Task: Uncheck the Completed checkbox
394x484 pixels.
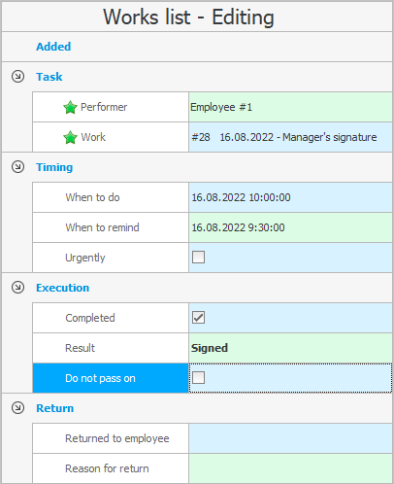Action: click(198, 318)
